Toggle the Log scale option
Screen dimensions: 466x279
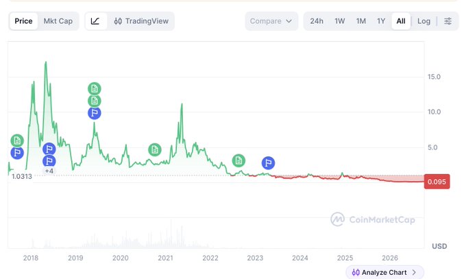(x=424, y=21)
